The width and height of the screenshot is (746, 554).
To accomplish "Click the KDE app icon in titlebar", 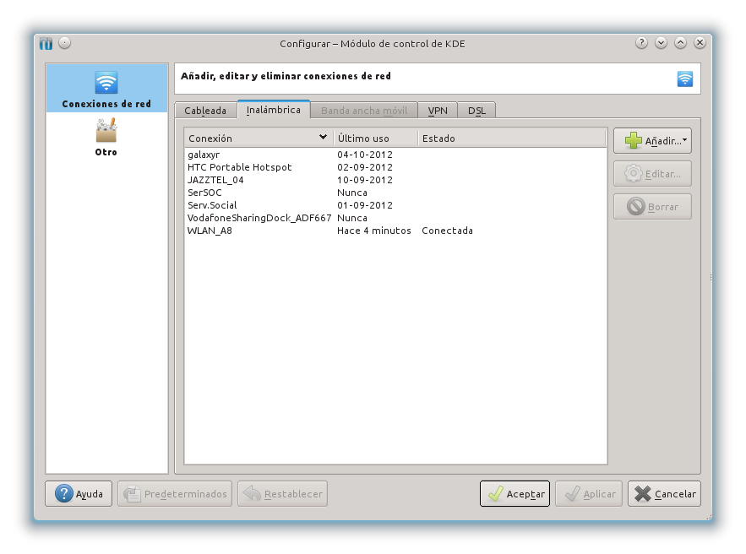I will 46,43.
